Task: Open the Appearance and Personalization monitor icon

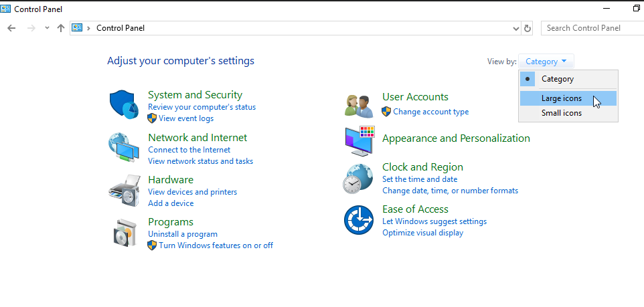Action: click(359, 140)
